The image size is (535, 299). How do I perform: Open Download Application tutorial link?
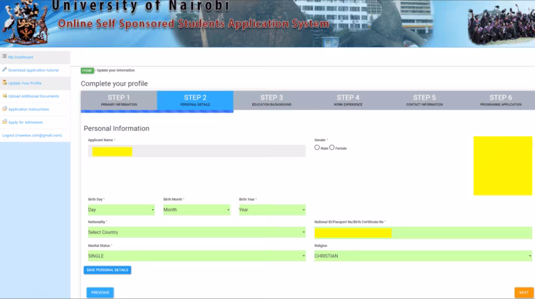coord(33,70)
